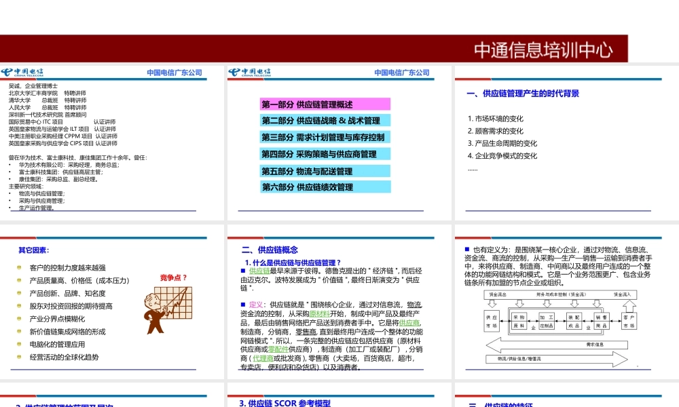Click list item 1. 市场环境的变化
This screenshot has width=679, height=407.
click(496, 119)
